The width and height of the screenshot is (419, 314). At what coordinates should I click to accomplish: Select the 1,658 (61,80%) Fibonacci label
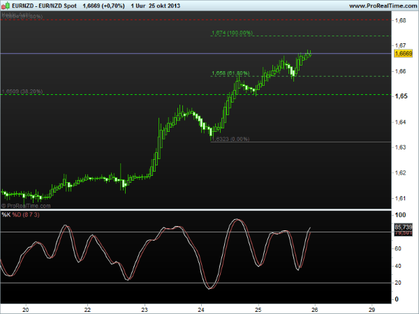(x=230, y=73)
